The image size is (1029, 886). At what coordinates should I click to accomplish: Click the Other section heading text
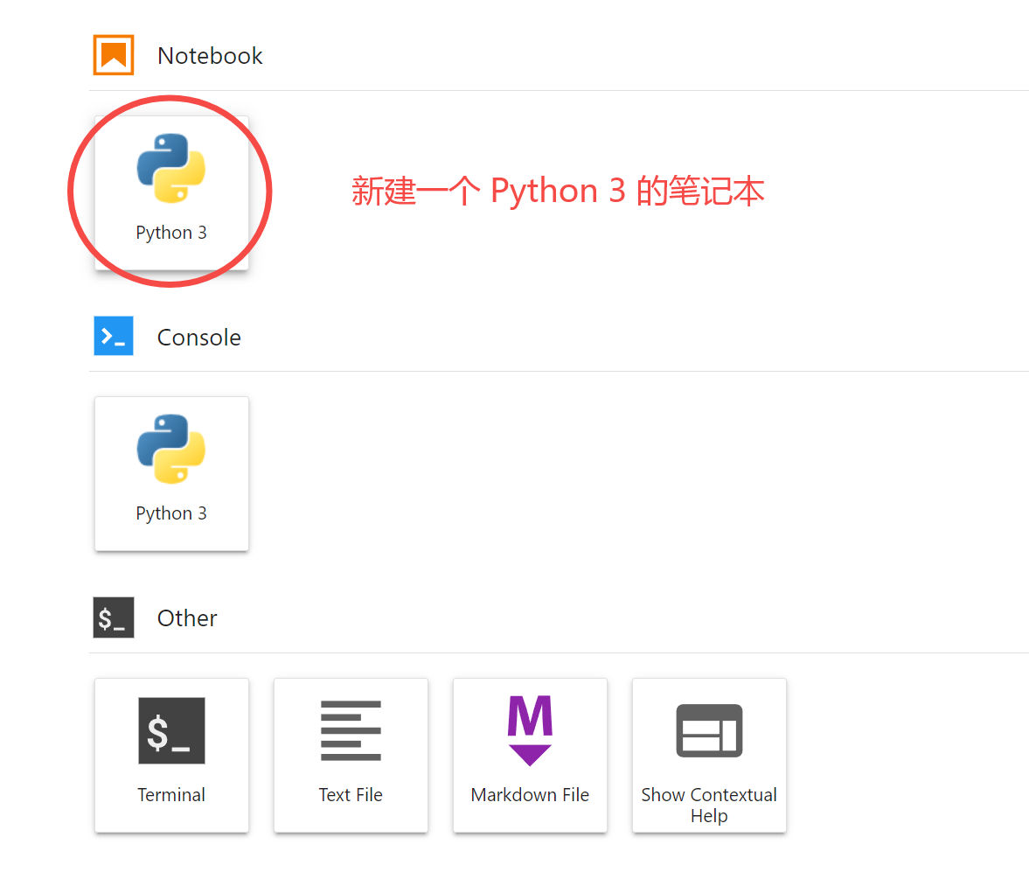pyautogui.click(x=187, y=618)
